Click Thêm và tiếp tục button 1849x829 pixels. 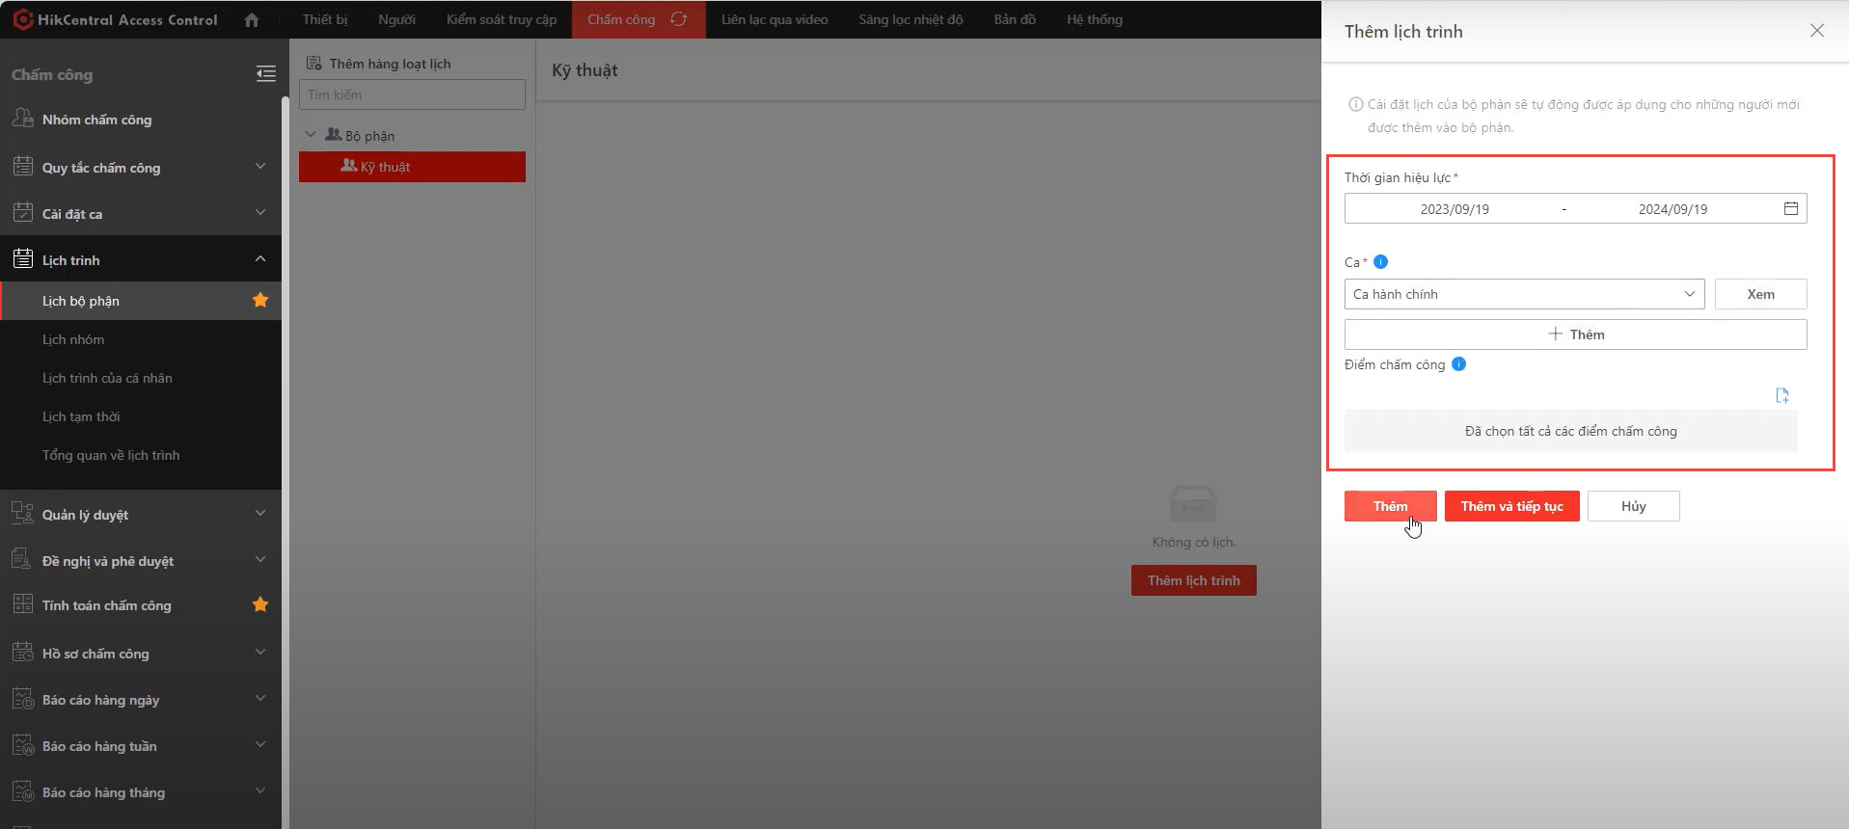[1511, 506]
